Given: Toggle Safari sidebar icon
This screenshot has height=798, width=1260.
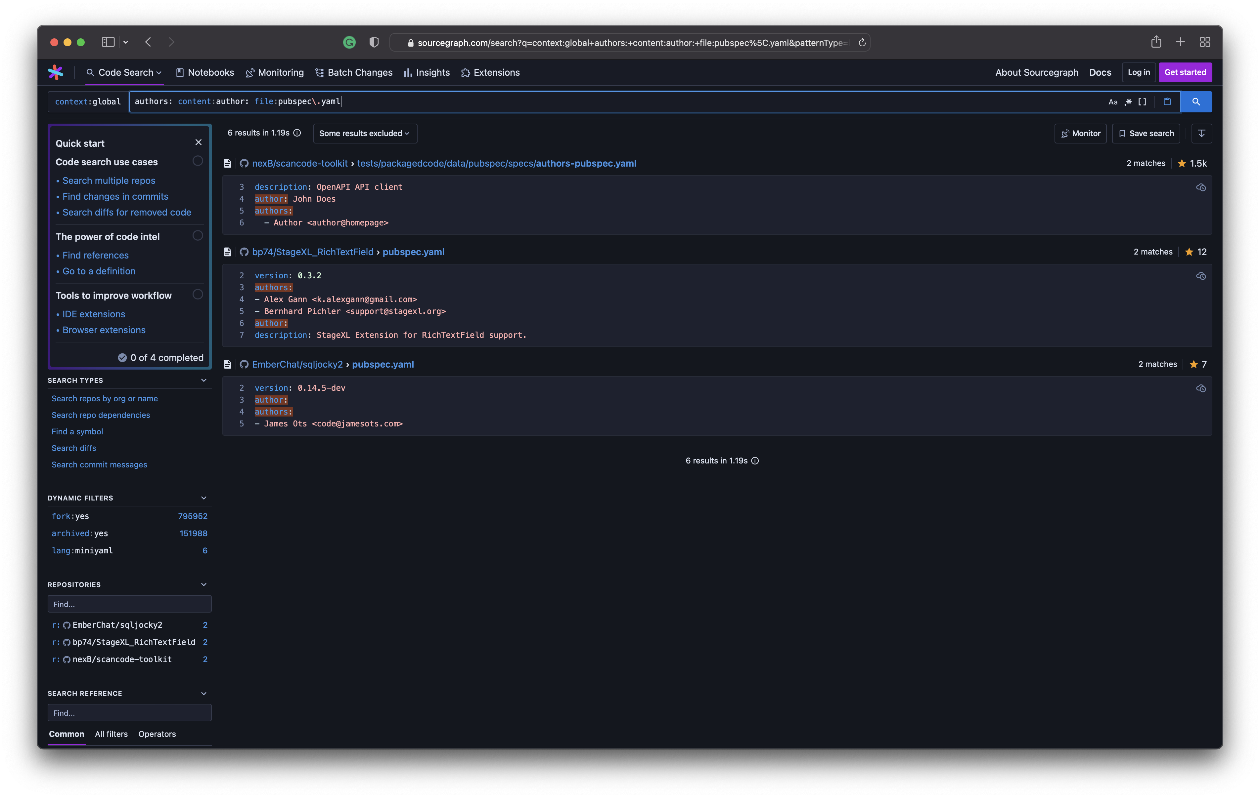Looking at the screenshot, I should point(108,42).
